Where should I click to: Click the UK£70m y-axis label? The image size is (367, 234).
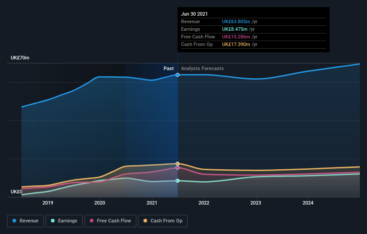(20, 58)
